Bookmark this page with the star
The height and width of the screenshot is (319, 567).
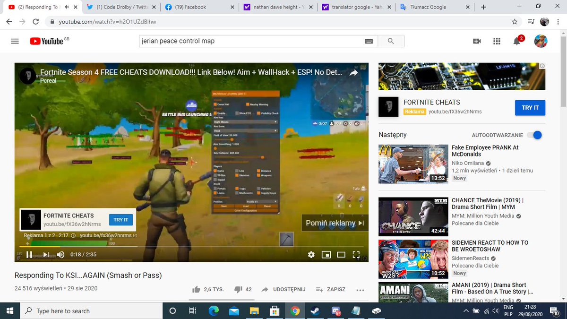tap(515, 22)
